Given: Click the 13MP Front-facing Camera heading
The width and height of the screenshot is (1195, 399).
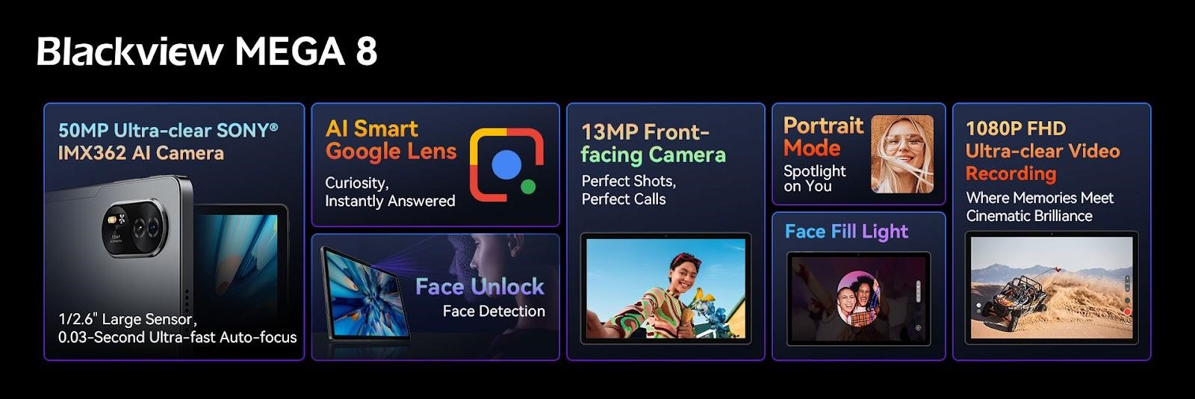Looking at the screenshot, I should point(654,143).
